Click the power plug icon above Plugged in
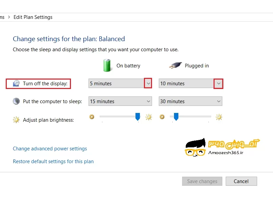 [175, 65]
